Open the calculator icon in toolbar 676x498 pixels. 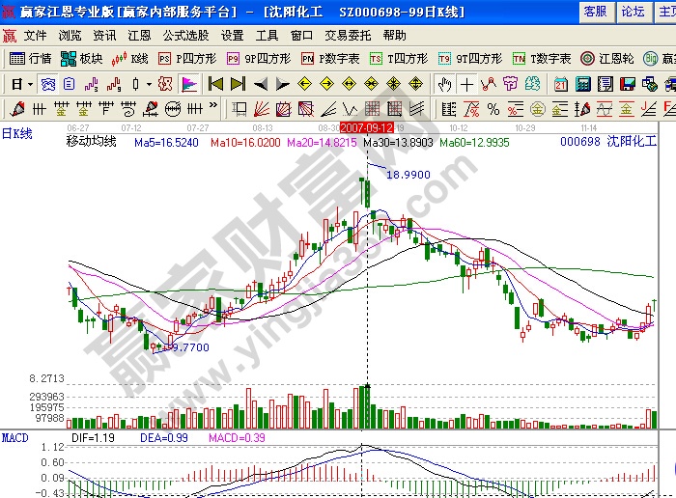583,84
